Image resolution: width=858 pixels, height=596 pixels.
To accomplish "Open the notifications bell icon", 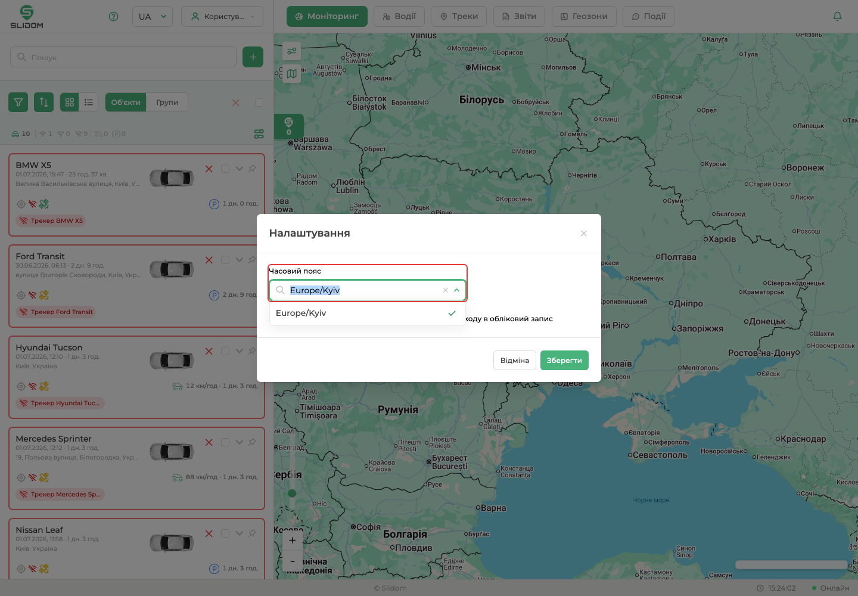I will (x=837, y=17).
